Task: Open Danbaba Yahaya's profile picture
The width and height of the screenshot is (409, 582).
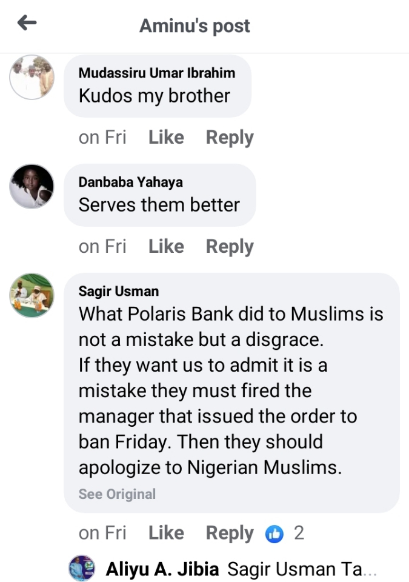Action: [32, 186]
